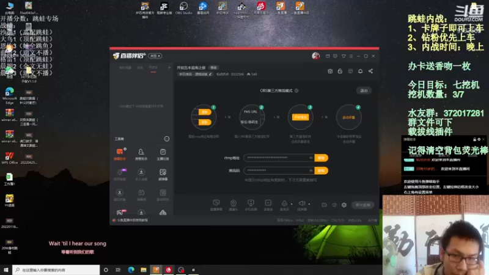Open notifications via the bell icon
This screenshot has width=489, height=275.
[x=360, y=71]
